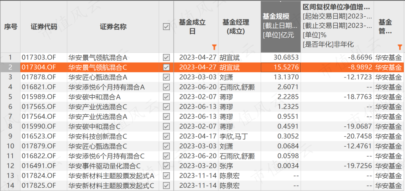Toggle checkbox for 华安添悦6个月持有混合C row
The width and height of the screenshot is (405, 191).
pos(166,156)
